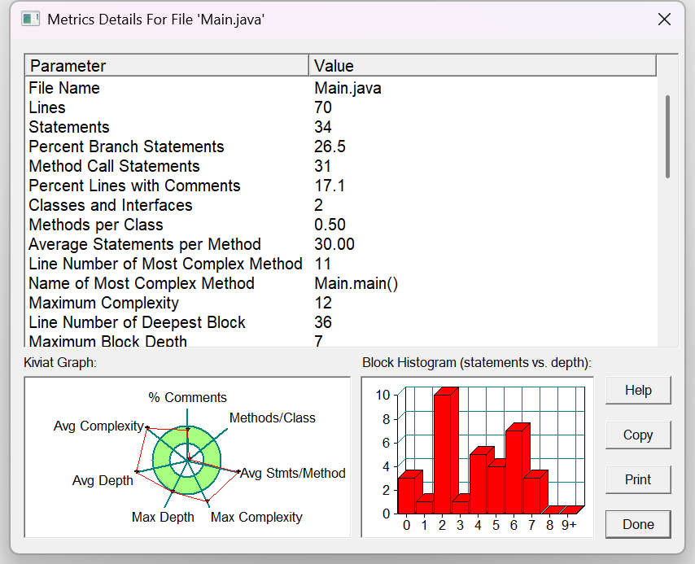Select 'Percent Lines with Comments' row
Image resolution: width=695 pixels, height=564 pixels.
pyautogui.click(x=340, y=186)
